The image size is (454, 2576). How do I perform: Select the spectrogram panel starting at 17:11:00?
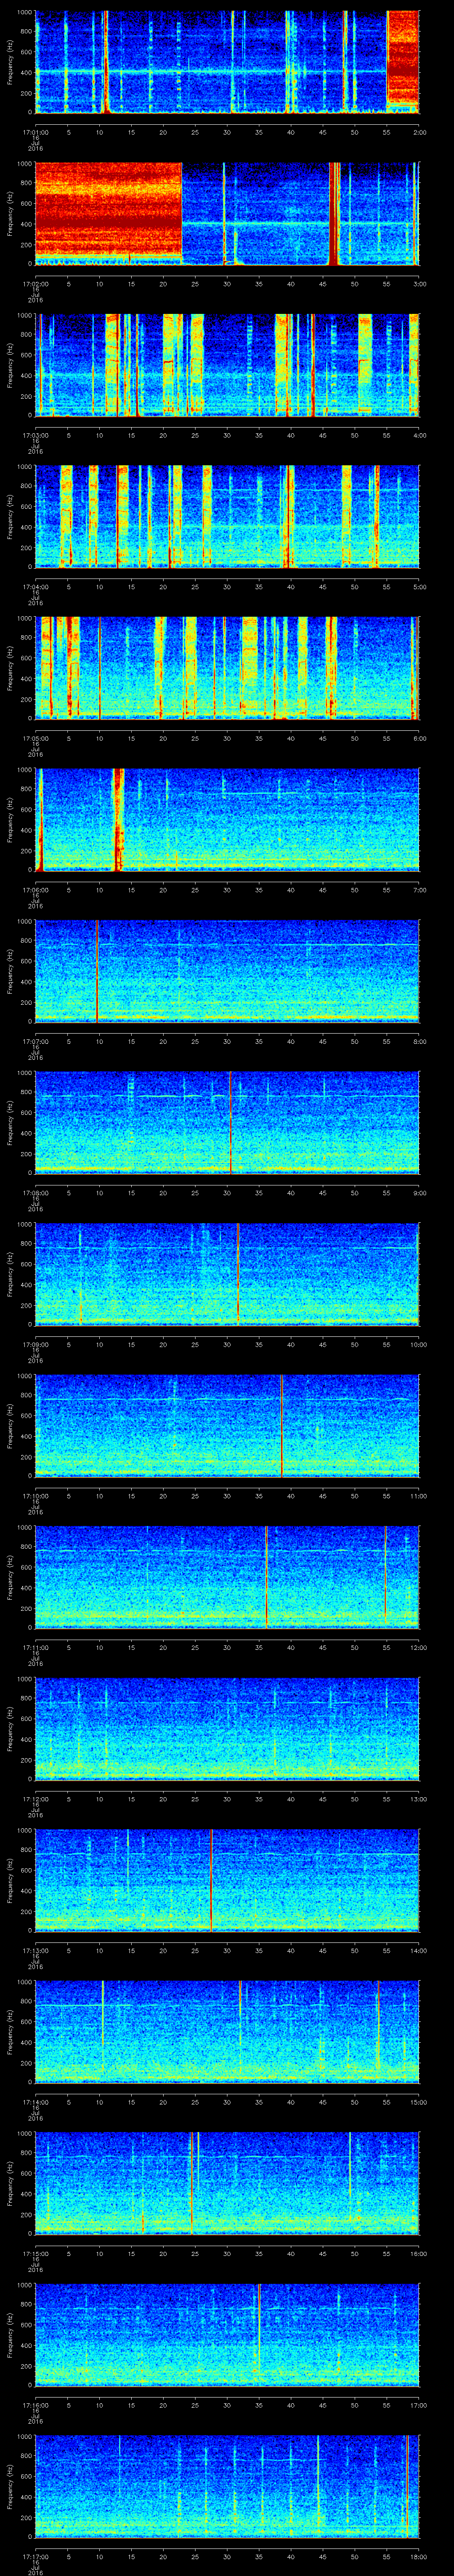tap(227, 1577)
